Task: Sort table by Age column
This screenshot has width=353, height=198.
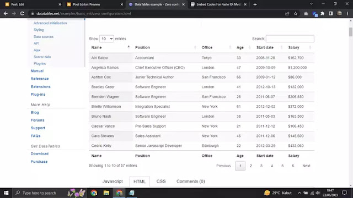Action: (x=244, y=47)
